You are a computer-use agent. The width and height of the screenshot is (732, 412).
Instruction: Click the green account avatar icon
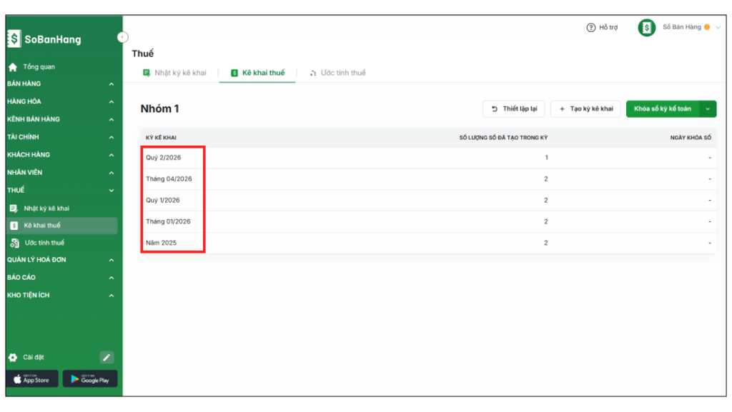(x=646, y=28)
